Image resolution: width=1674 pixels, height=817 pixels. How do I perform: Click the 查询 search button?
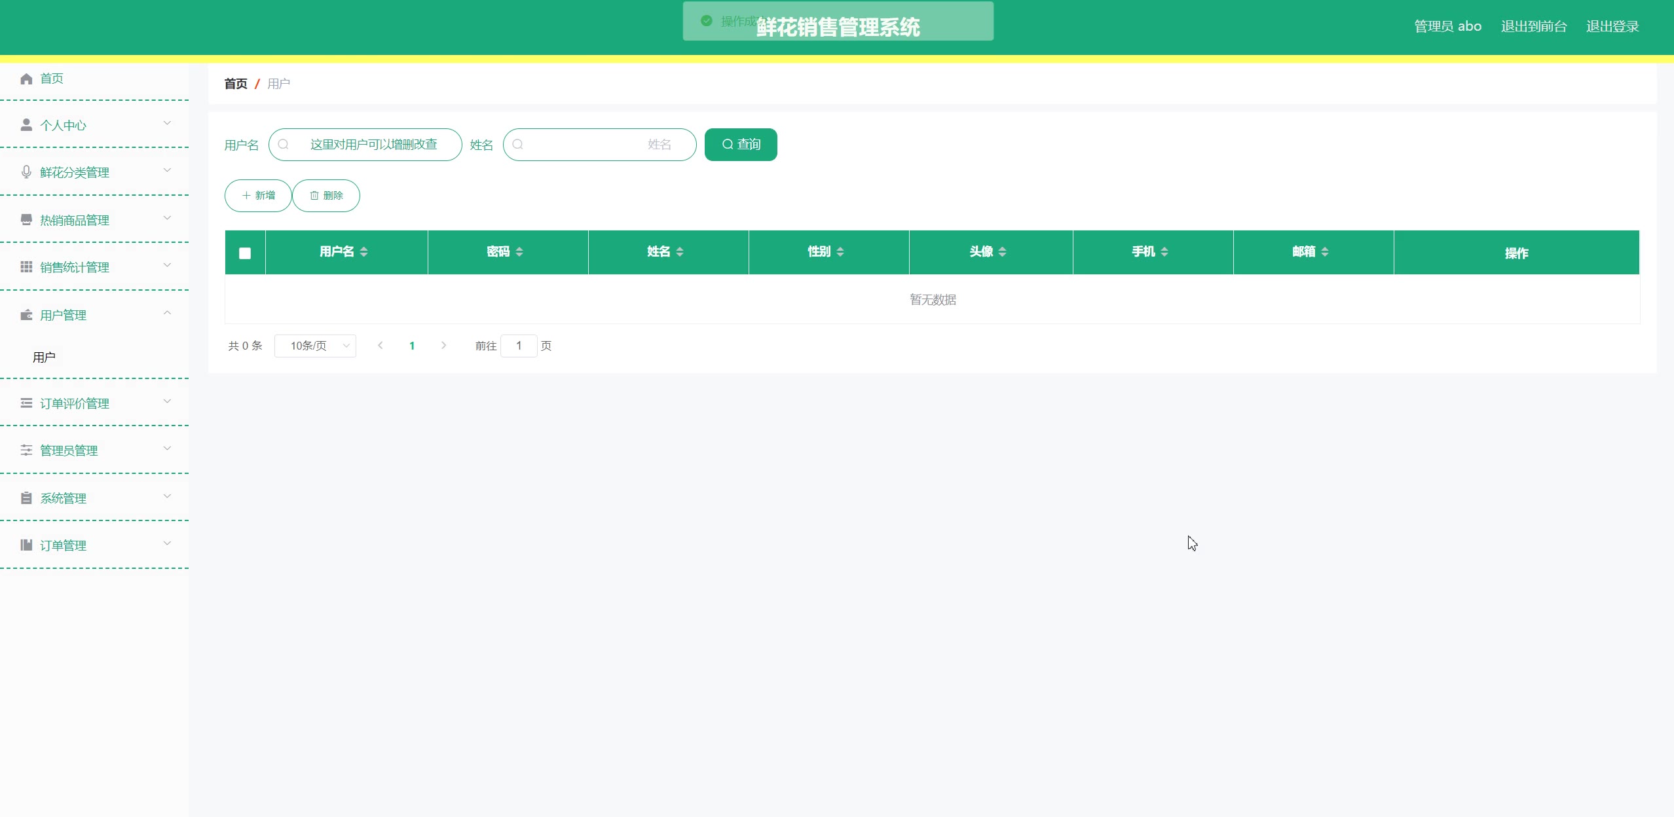coord(741,145)
